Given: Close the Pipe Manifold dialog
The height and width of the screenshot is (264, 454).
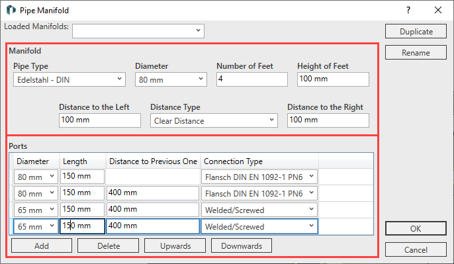Looking at the screenshot, I should [438, 10].
